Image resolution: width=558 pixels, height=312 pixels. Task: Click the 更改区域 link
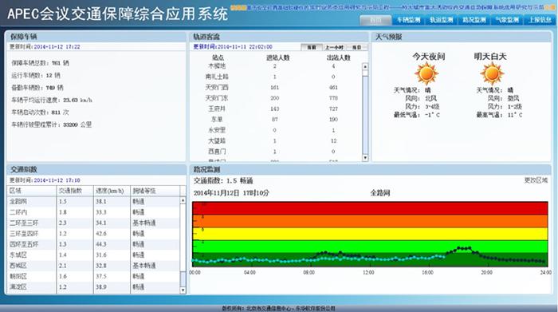[536, 180]
